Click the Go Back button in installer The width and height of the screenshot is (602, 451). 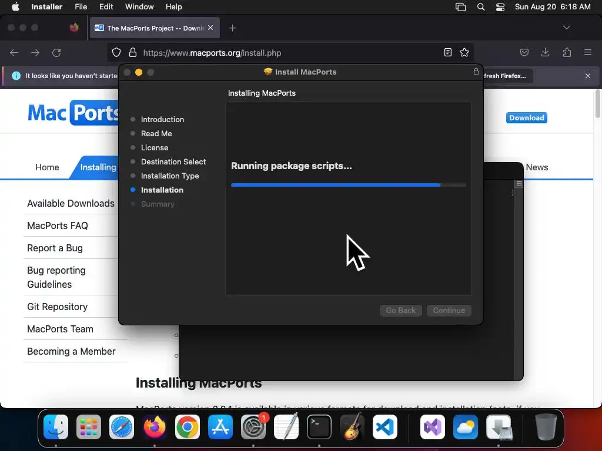click(x=401, y=310)
